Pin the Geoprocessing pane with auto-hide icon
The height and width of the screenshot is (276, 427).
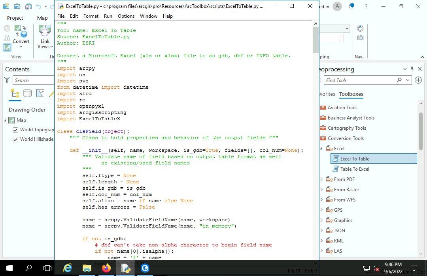click(412, 69)
